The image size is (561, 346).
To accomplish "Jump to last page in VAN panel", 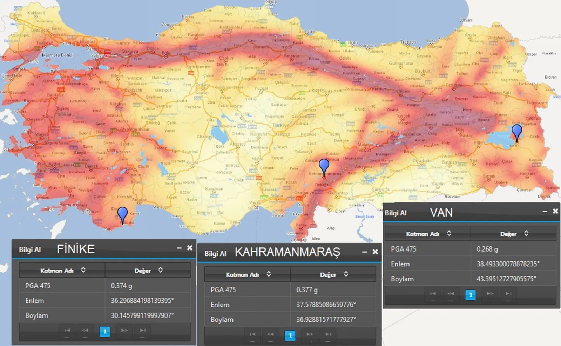I will pos(508,294).
